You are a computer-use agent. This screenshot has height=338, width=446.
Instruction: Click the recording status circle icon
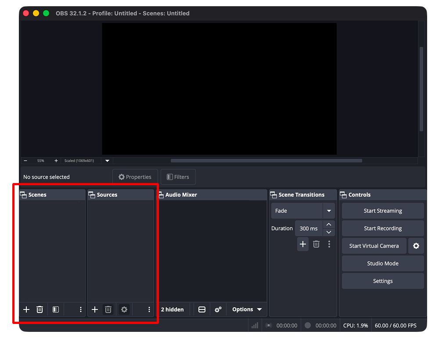point(307,325)
